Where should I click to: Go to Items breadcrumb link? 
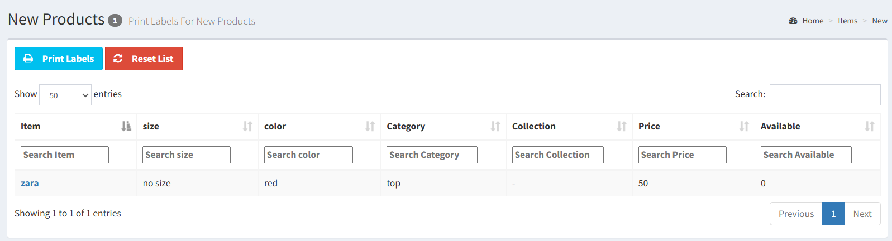pos(847,21)
